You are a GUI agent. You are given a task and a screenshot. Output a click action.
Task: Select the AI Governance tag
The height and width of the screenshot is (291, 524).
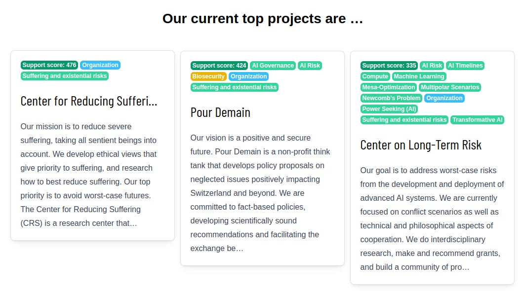point(273,65)
